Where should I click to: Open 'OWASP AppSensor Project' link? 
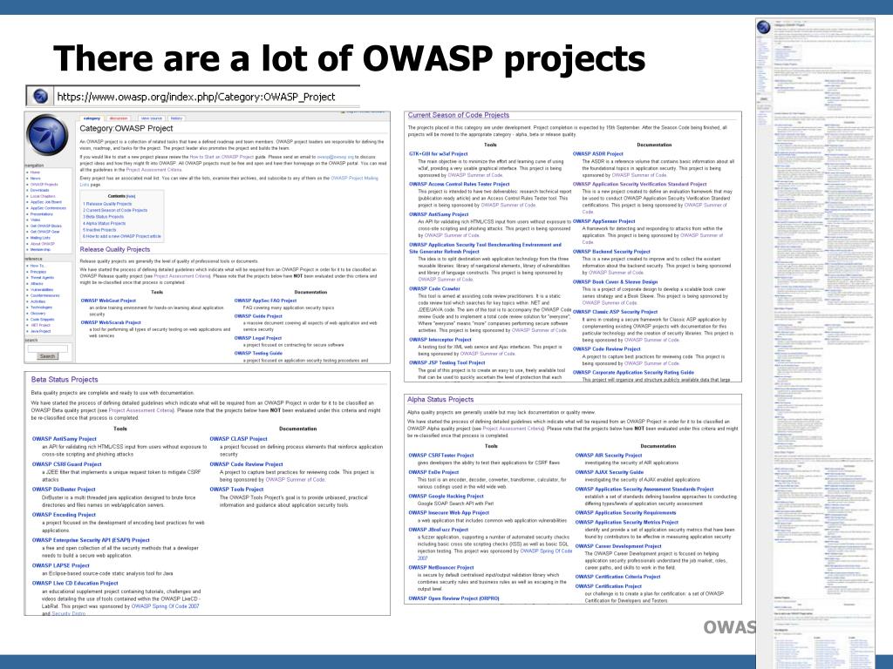tap(603, 221)
